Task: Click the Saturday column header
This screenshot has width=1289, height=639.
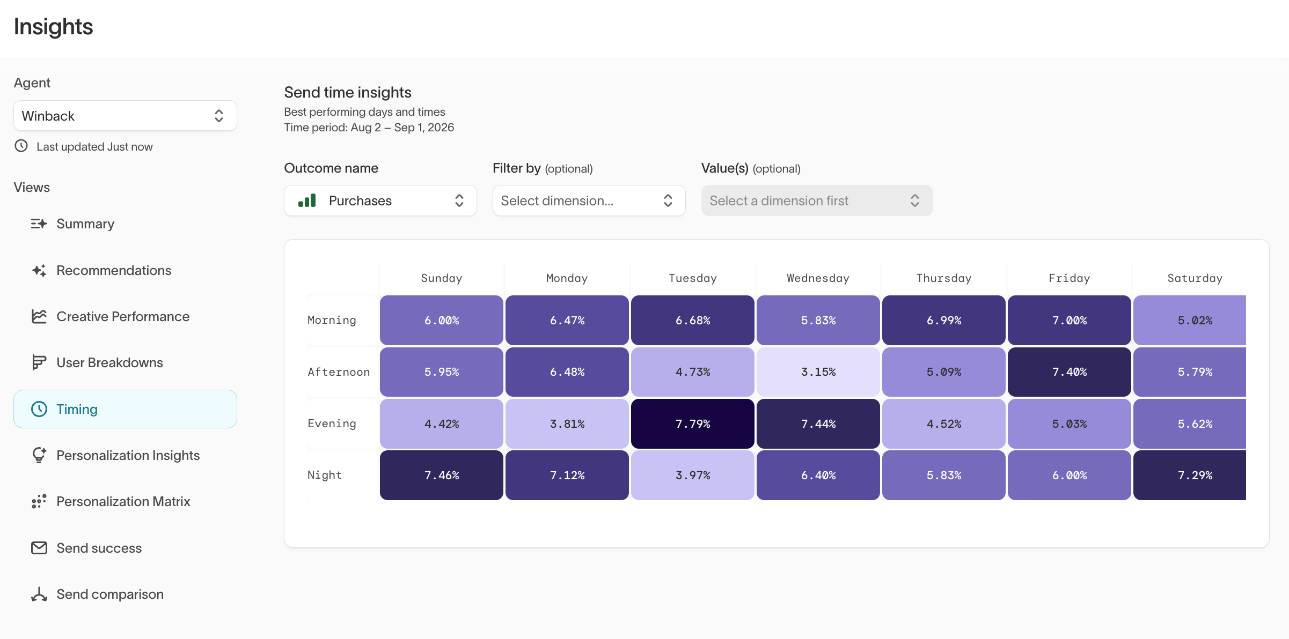Action: (1195, 278)
